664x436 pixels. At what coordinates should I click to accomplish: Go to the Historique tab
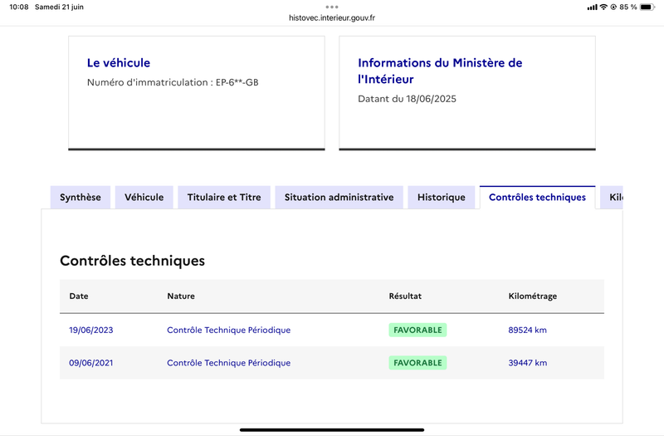[442, 197]
